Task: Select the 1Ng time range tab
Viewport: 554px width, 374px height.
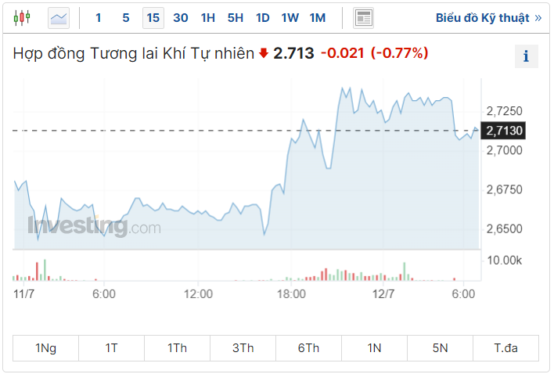Action: coord(45,348)
